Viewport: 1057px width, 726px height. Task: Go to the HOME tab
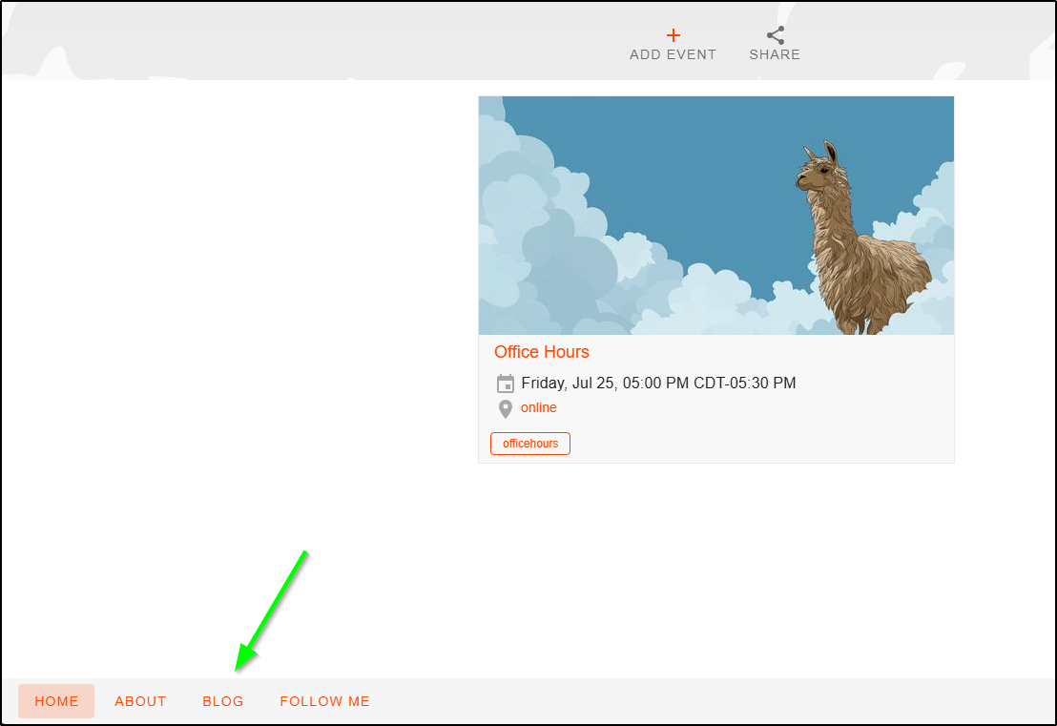point(56,701)
